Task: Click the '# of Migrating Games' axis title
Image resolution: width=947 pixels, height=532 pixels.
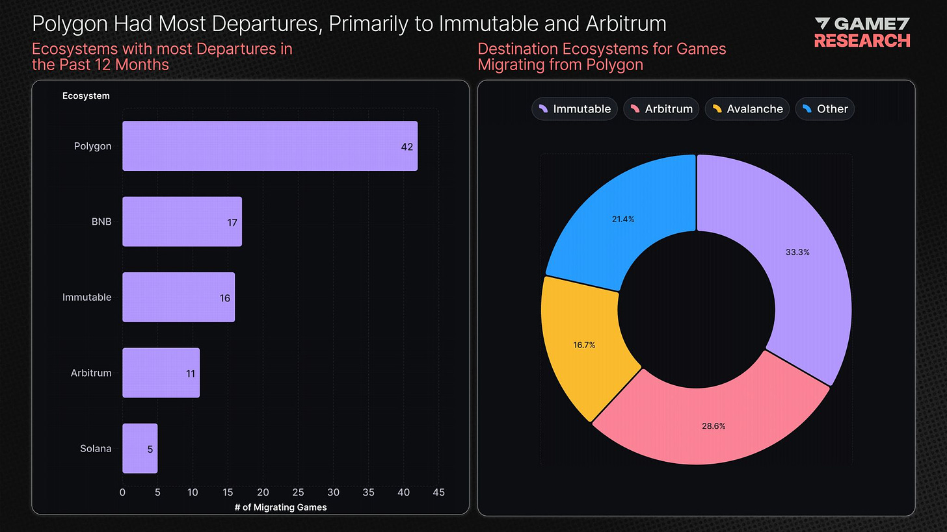Action: pos(280,507)
